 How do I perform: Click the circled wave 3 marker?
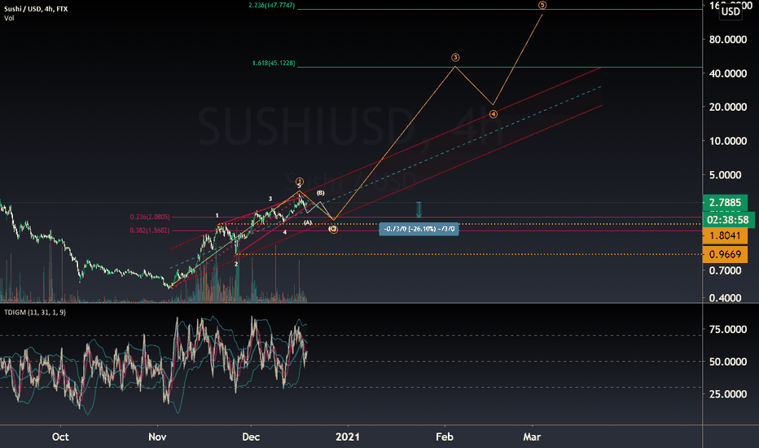coord(455,58)
